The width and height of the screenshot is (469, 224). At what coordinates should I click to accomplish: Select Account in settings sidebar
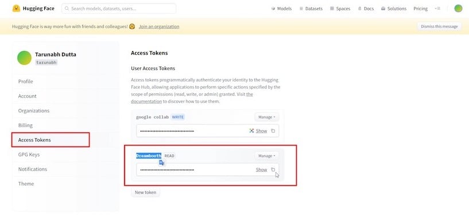tap(27, 96)
